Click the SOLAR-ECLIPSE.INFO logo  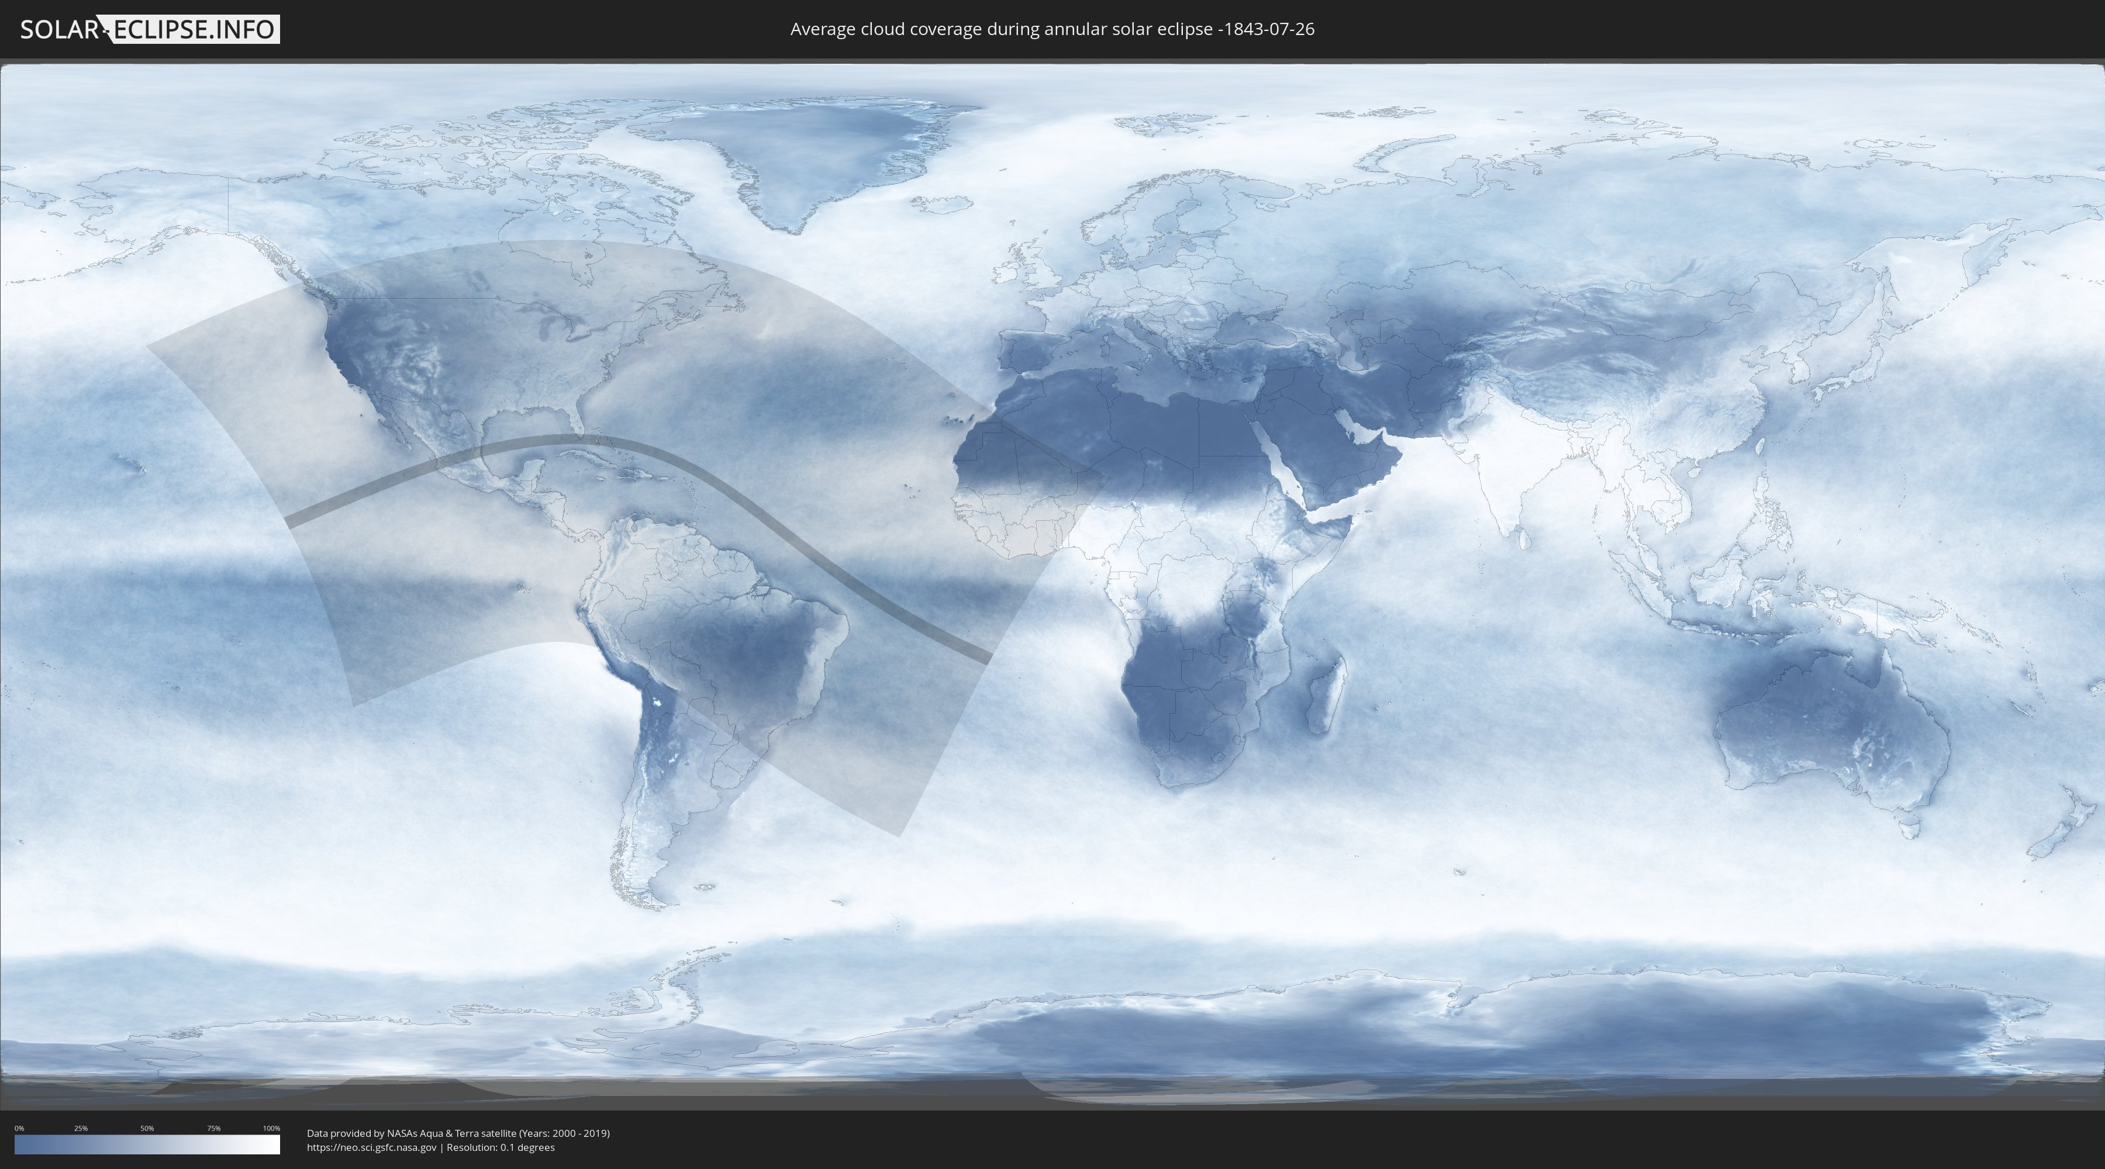pyautogui.click(x=150, y=29)
